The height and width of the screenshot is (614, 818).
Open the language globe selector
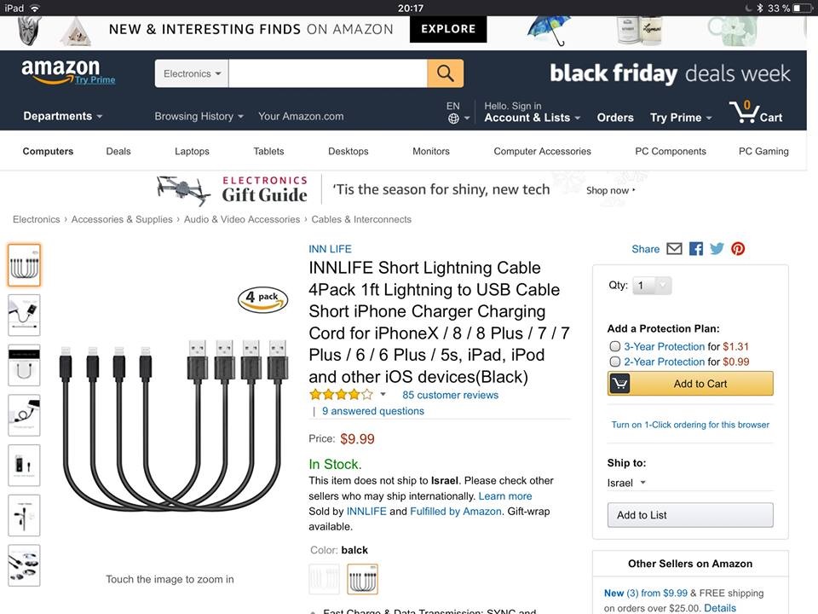[x=453, y=119]
